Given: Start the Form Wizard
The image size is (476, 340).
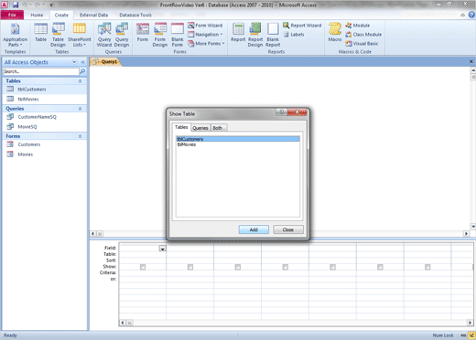Looking at the screenshot, I should pos(205,26).
